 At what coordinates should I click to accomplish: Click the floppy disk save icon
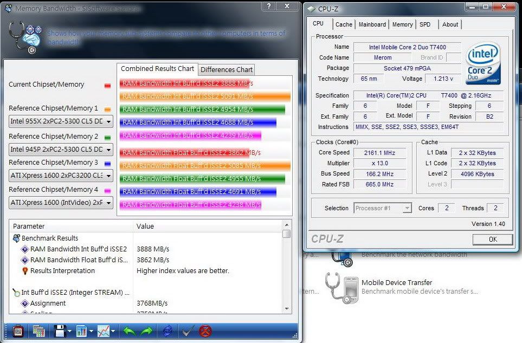tap(60, 331)
